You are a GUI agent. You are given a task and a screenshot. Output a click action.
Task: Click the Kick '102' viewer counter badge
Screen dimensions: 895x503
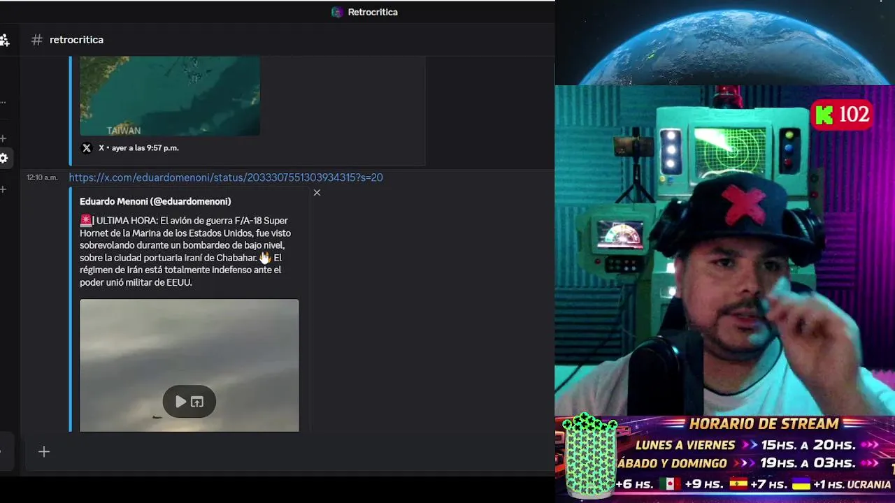[x=842, y=115]
